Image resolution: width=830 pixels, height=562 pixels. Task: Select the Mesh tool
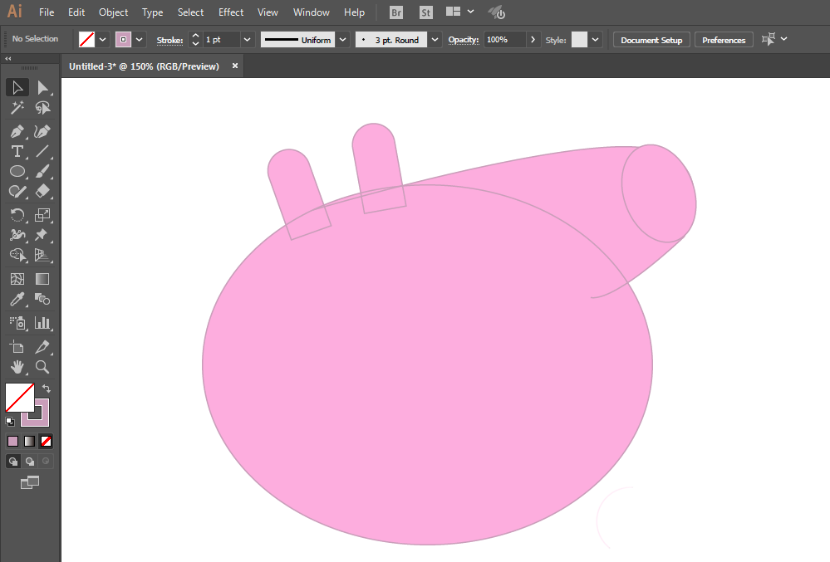17,279
